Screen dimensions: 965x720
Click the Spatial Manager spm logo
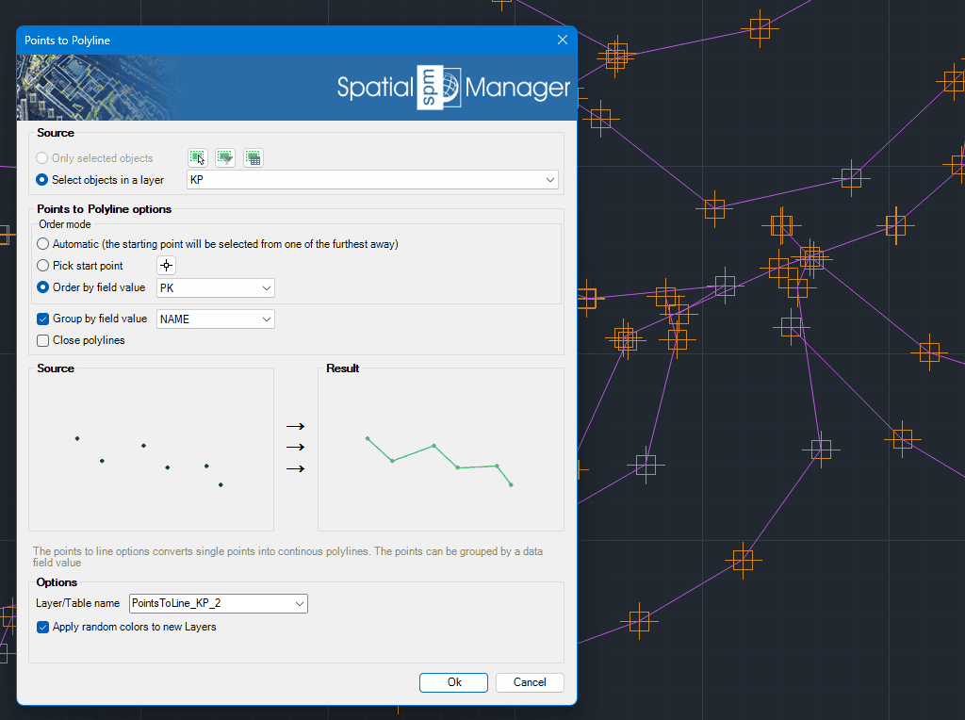pyautogui.click(x=439, y=88)
